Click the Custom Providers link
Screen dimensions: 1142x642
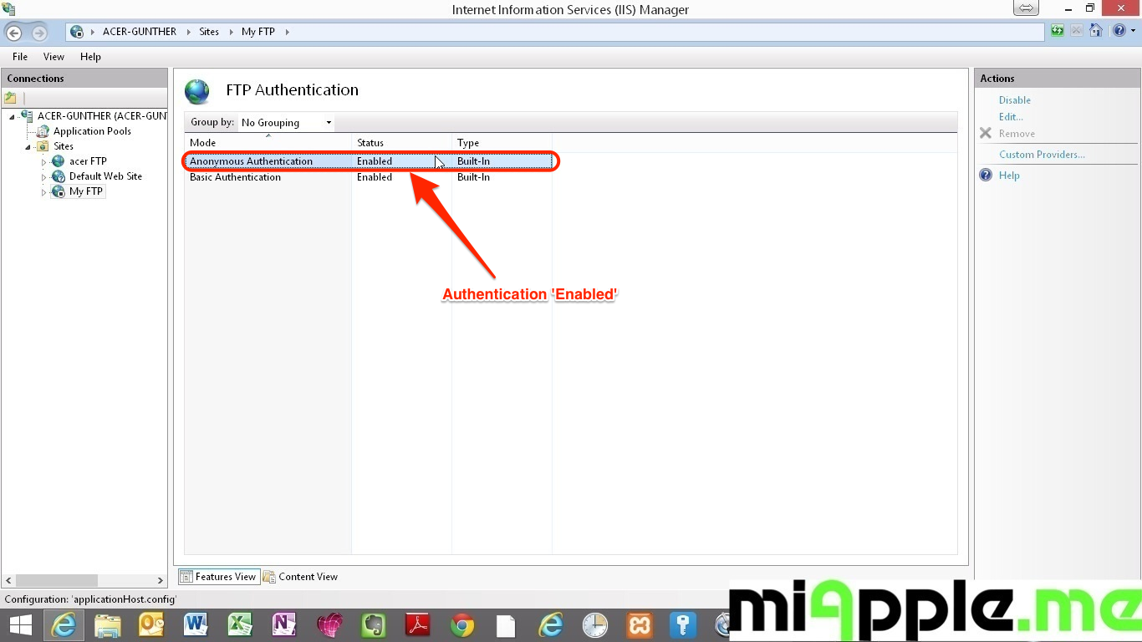(x=1042, y=155)
